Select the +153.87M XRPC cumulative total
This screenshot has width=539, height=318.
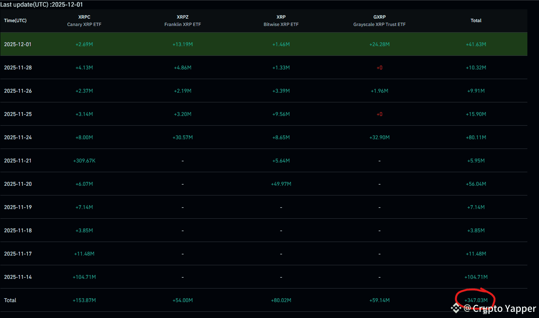[x=84, y=300]
